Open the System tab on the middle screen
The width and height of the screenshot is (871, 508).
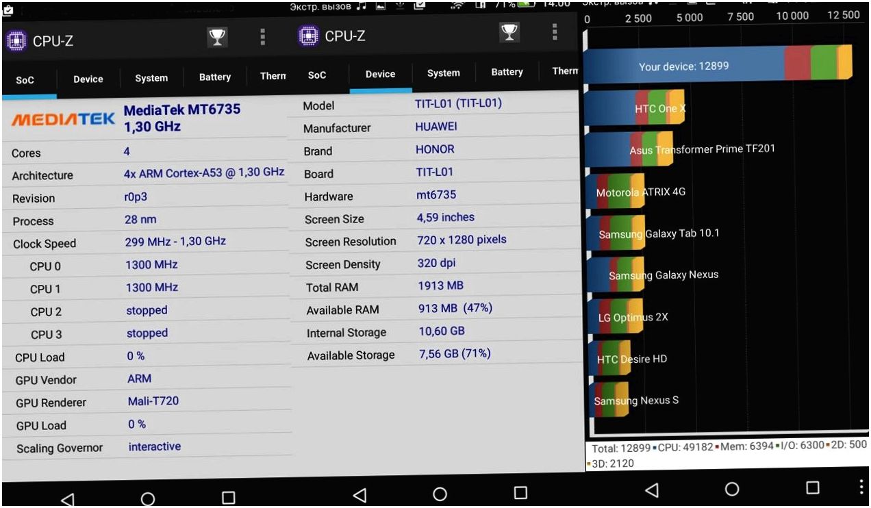pos(444,73)
